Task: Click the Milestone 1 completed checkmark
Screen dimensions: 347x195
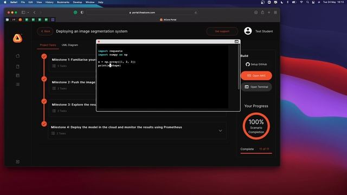Action: [44, 56]
